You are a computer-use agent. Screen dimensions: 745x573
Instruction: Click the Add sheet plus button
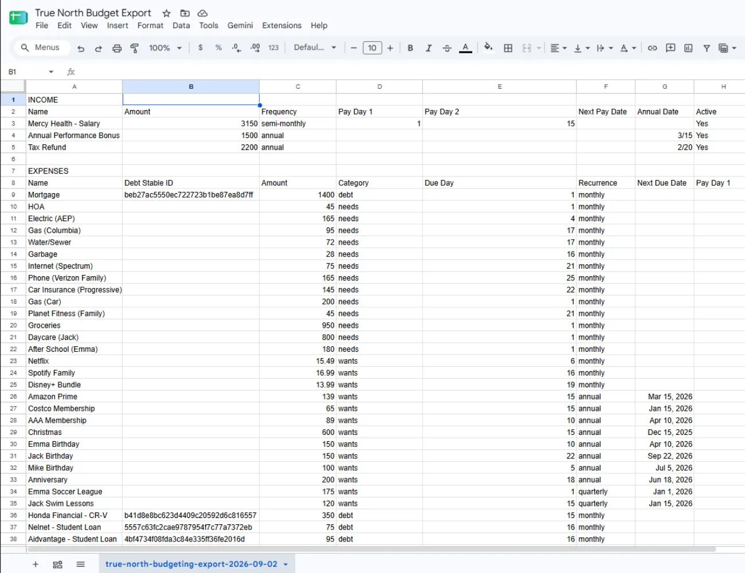[36, 564]
